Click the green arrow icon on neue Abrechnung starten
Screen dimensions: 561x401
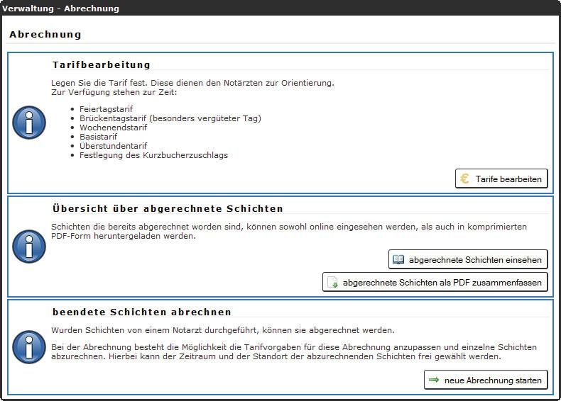(434, 380)
